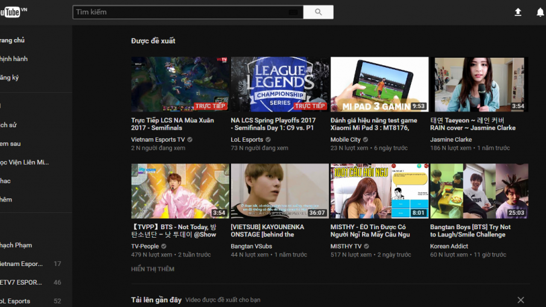This screenshot has width=546, height=307.
Task: Click Được đề xuất heading
Action: point(153,41)
